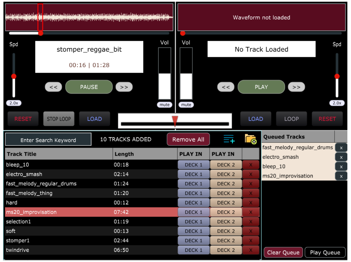This screenshot has width=351, height=262.
Task: Click the left deck playback position knob
Action: click(x=40, y=33)
